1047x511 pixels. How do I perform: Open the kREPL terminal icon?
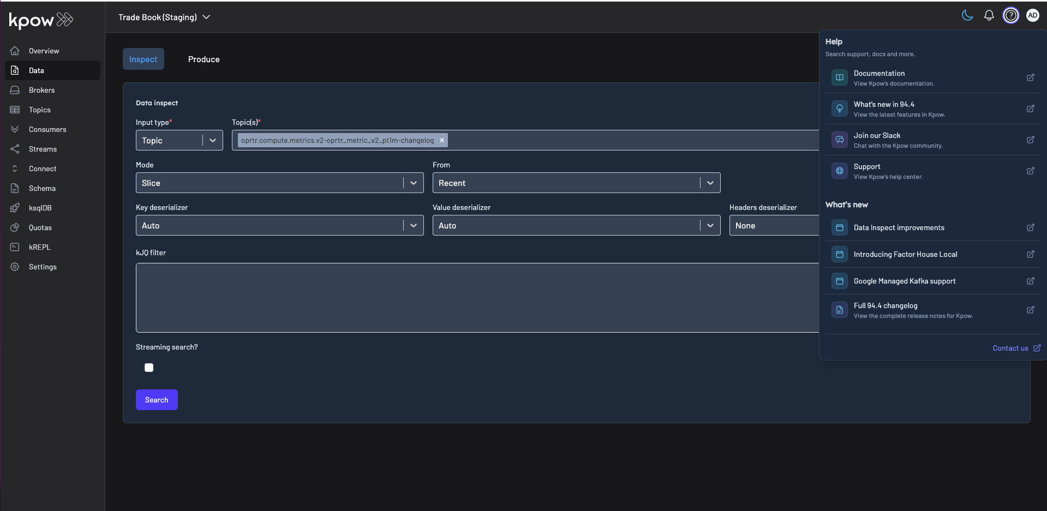coord(15,247)
